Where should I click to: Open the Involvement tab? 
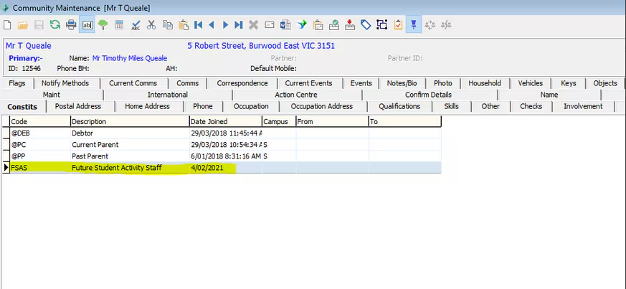[583, 106]
